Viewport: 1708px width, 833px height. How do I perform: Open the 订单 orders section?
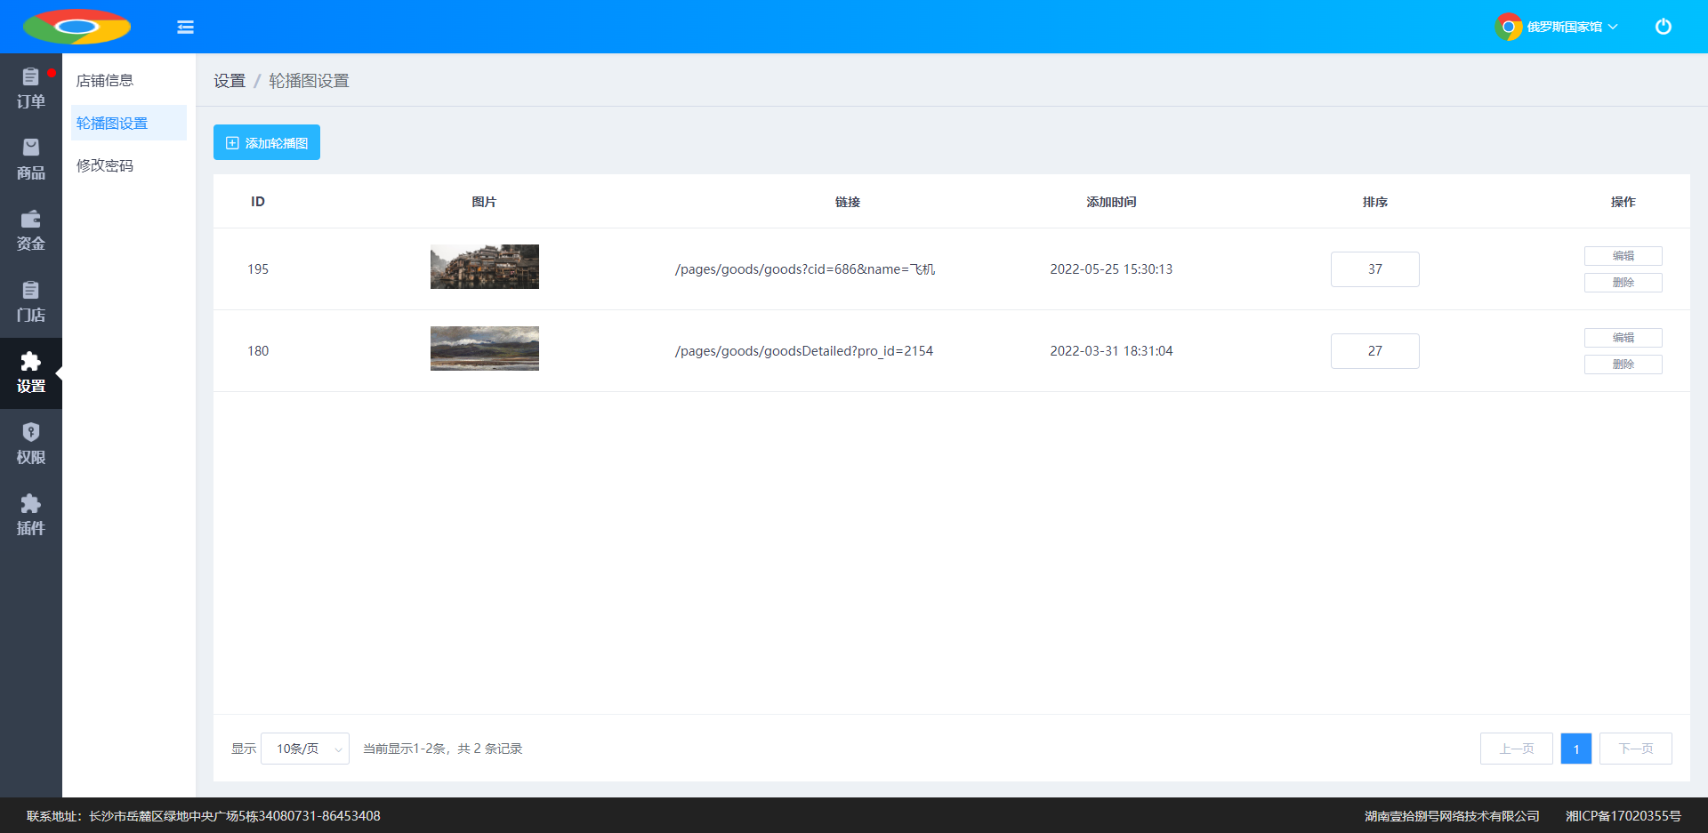pyautogui.click(x=31, y=89)
